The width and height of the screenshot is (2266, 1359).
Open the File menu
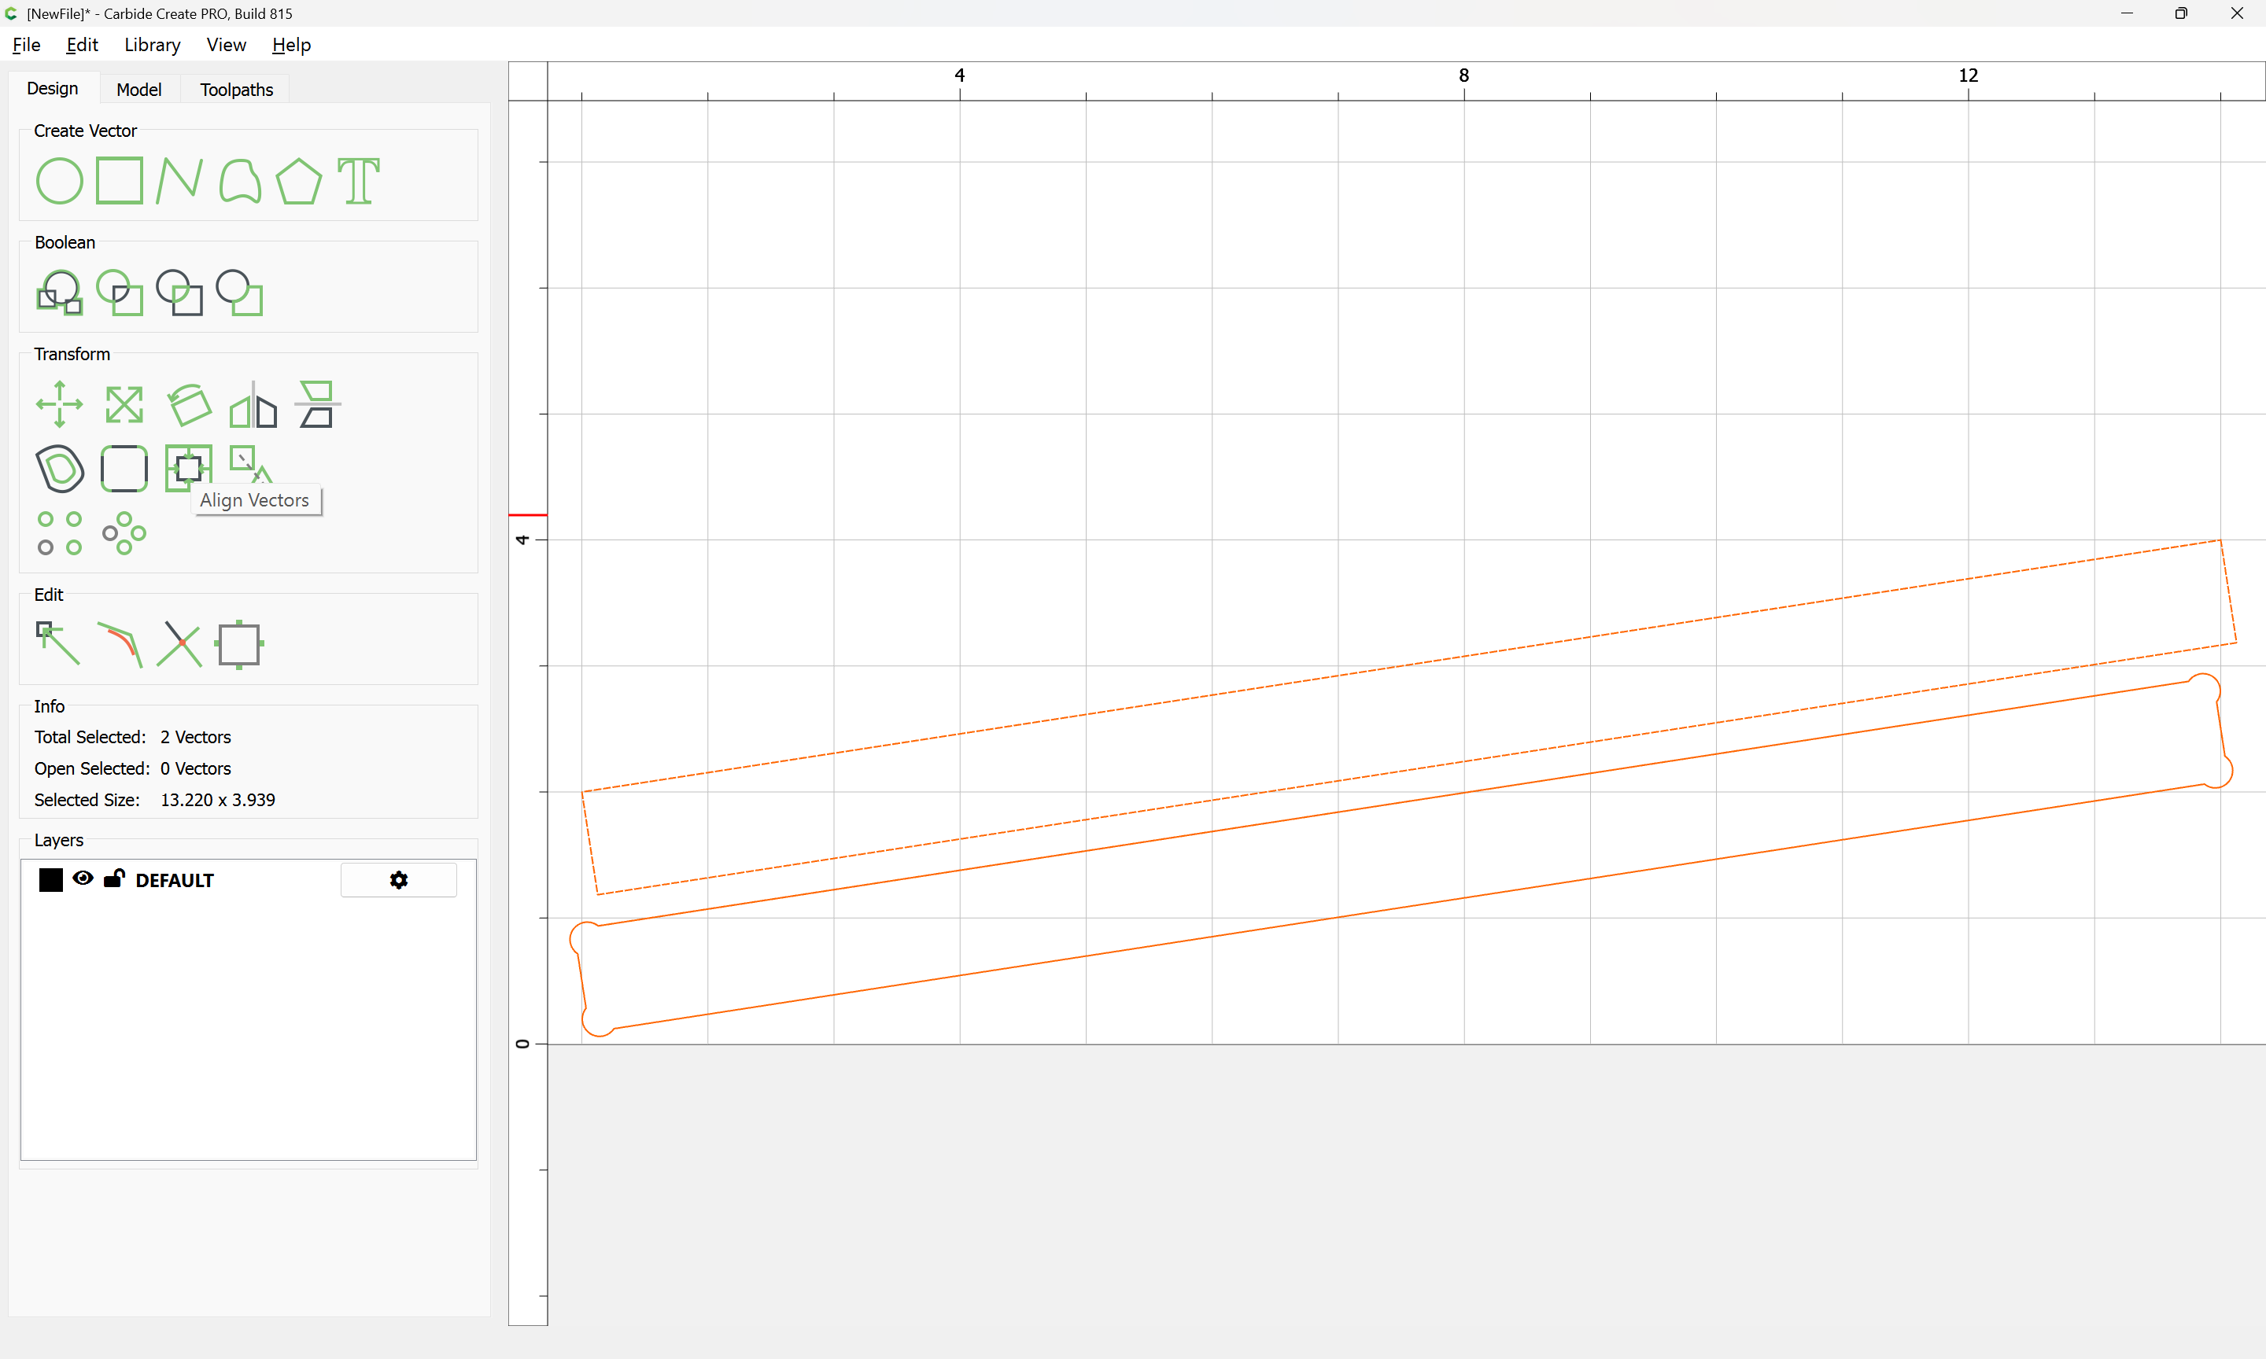click(26, 45)
